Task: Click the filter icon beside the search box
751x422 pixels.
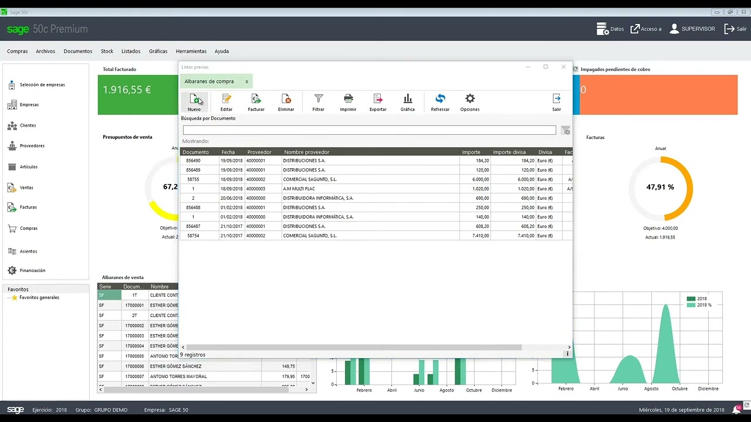Action: pyautogui.click(x=565, y=130)
